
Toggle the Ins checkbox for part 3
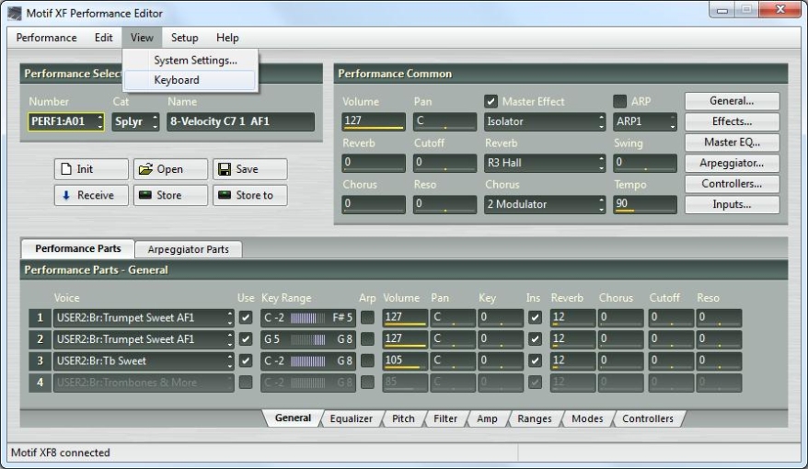[535, 360]
